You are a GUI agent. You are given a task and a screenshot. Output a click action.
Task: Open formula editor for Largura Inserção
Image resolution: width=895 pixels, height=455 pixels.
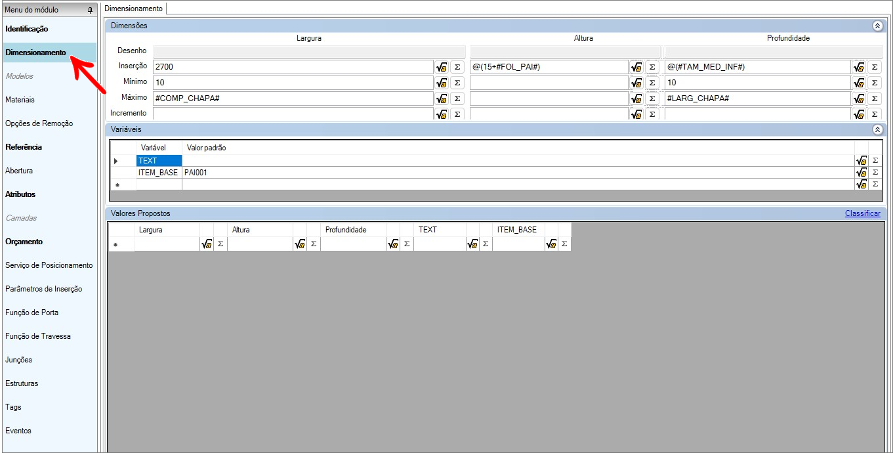442,67
